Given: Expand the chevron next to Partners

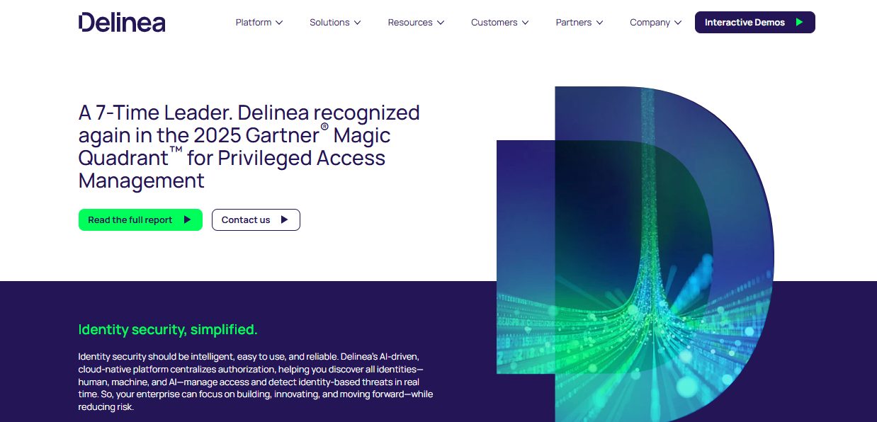Looking at the screenshot, I should click(x=599, y=23).
